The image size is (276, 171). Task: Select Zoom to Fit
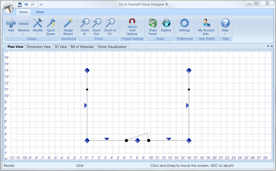[110, 27]
